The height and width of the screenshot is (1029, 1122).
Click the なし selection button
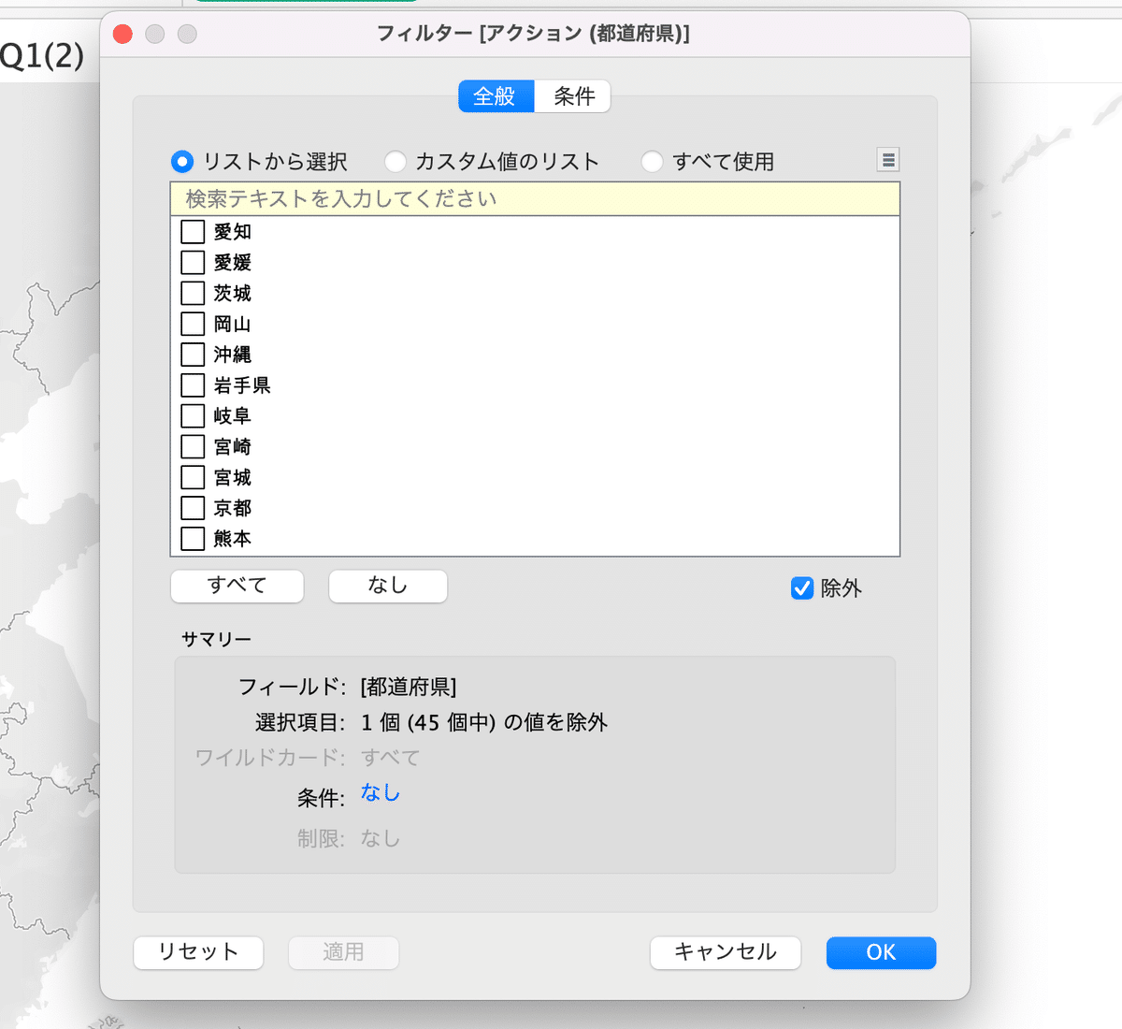pyautogui.click(x=387, y=586)
